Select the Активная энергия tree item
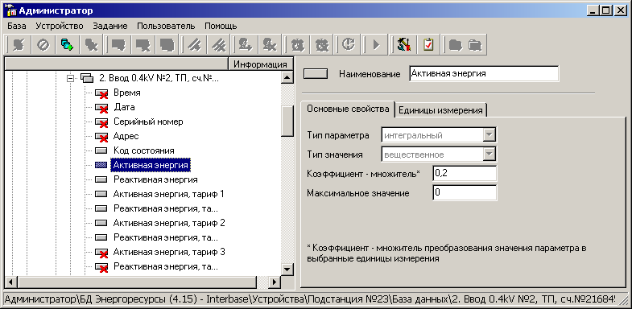Image resolution: width=632 pixels, height=309 pixels. coord(151,165)
